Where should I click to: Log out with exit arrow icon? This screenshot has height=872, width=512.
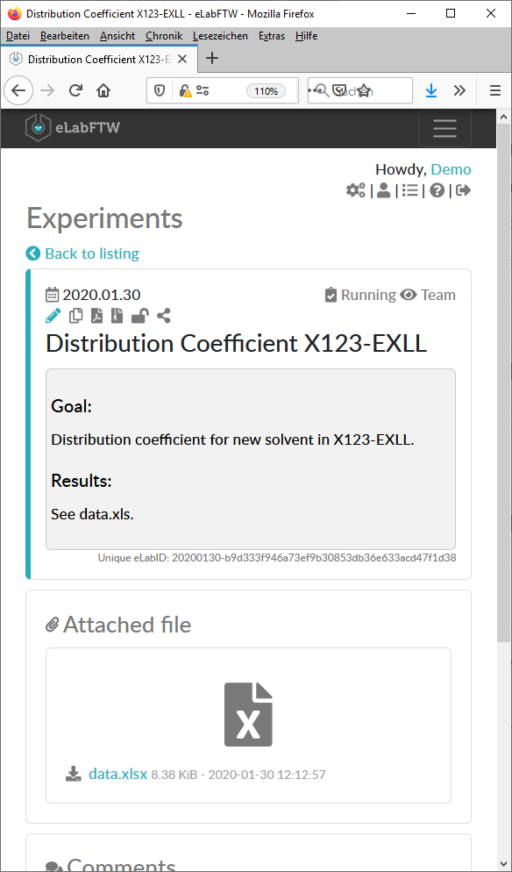point(463,190)
